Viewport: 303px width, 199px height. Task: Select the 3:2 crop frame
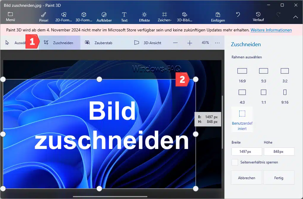(285, 75)
